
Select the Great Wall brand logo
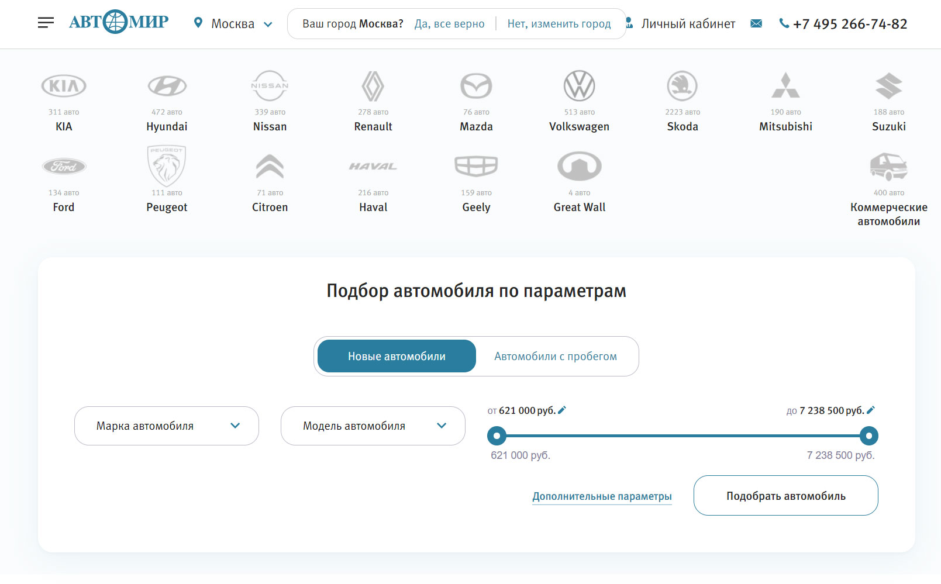[579, 166]
